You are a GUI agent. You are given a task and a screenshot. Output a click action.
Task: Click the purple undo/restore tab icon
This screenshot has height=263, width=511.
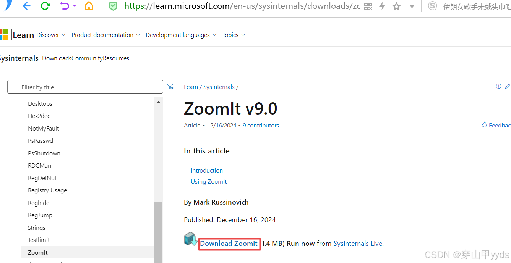[65, 6]
